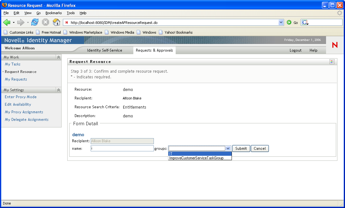Open the Back button history dropdown arrow

click(14, 22)
